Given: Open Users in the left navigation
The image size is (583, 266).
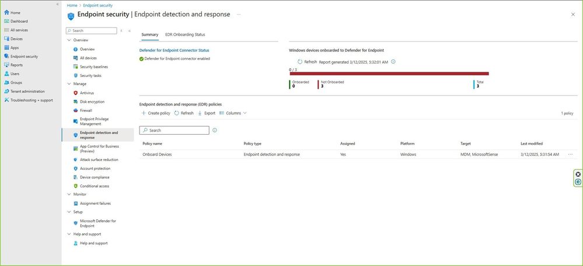Looking at the screenshot, I should tap(12, 73).
